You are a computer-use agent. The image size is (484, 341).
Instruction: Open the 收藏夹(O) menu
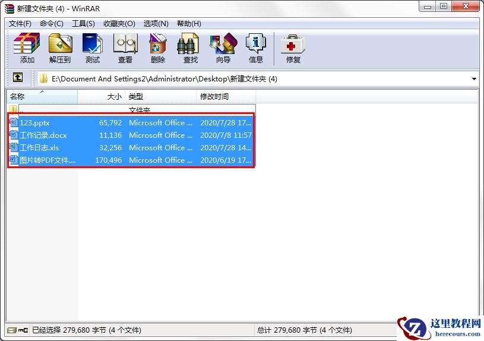(x=119, y=24)
